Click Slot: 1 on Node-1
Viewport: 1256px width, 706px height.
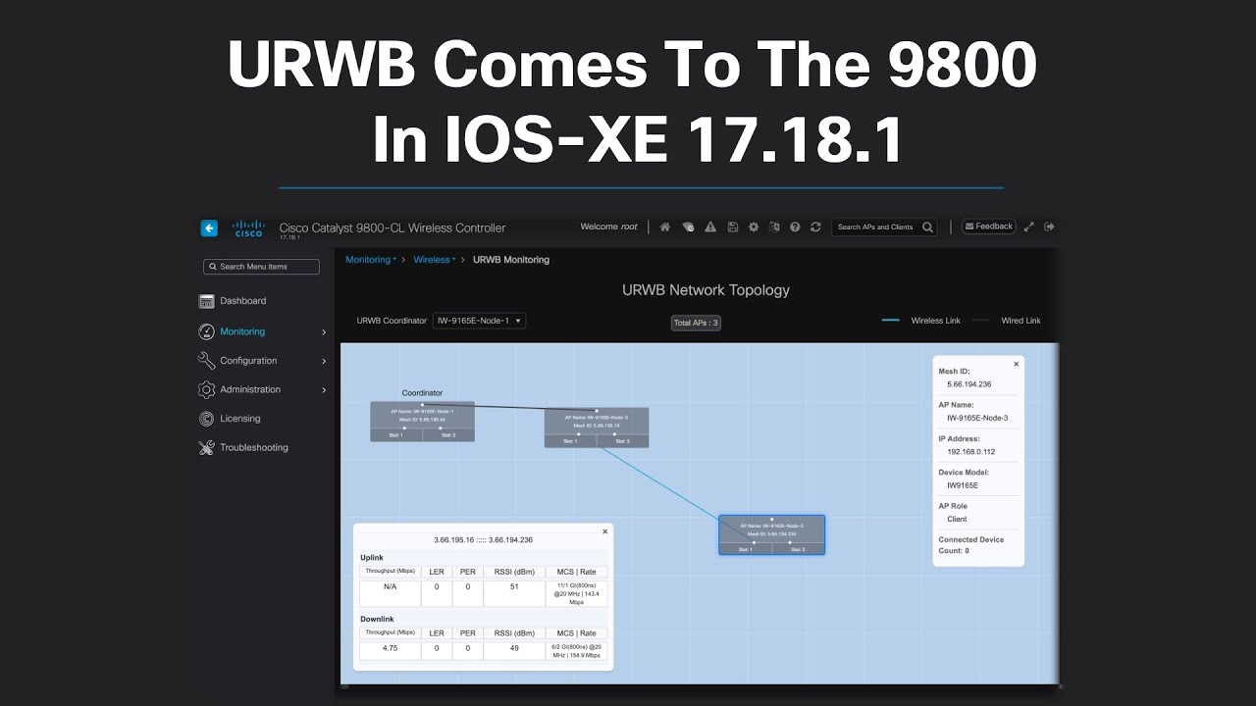click(395, 435)
